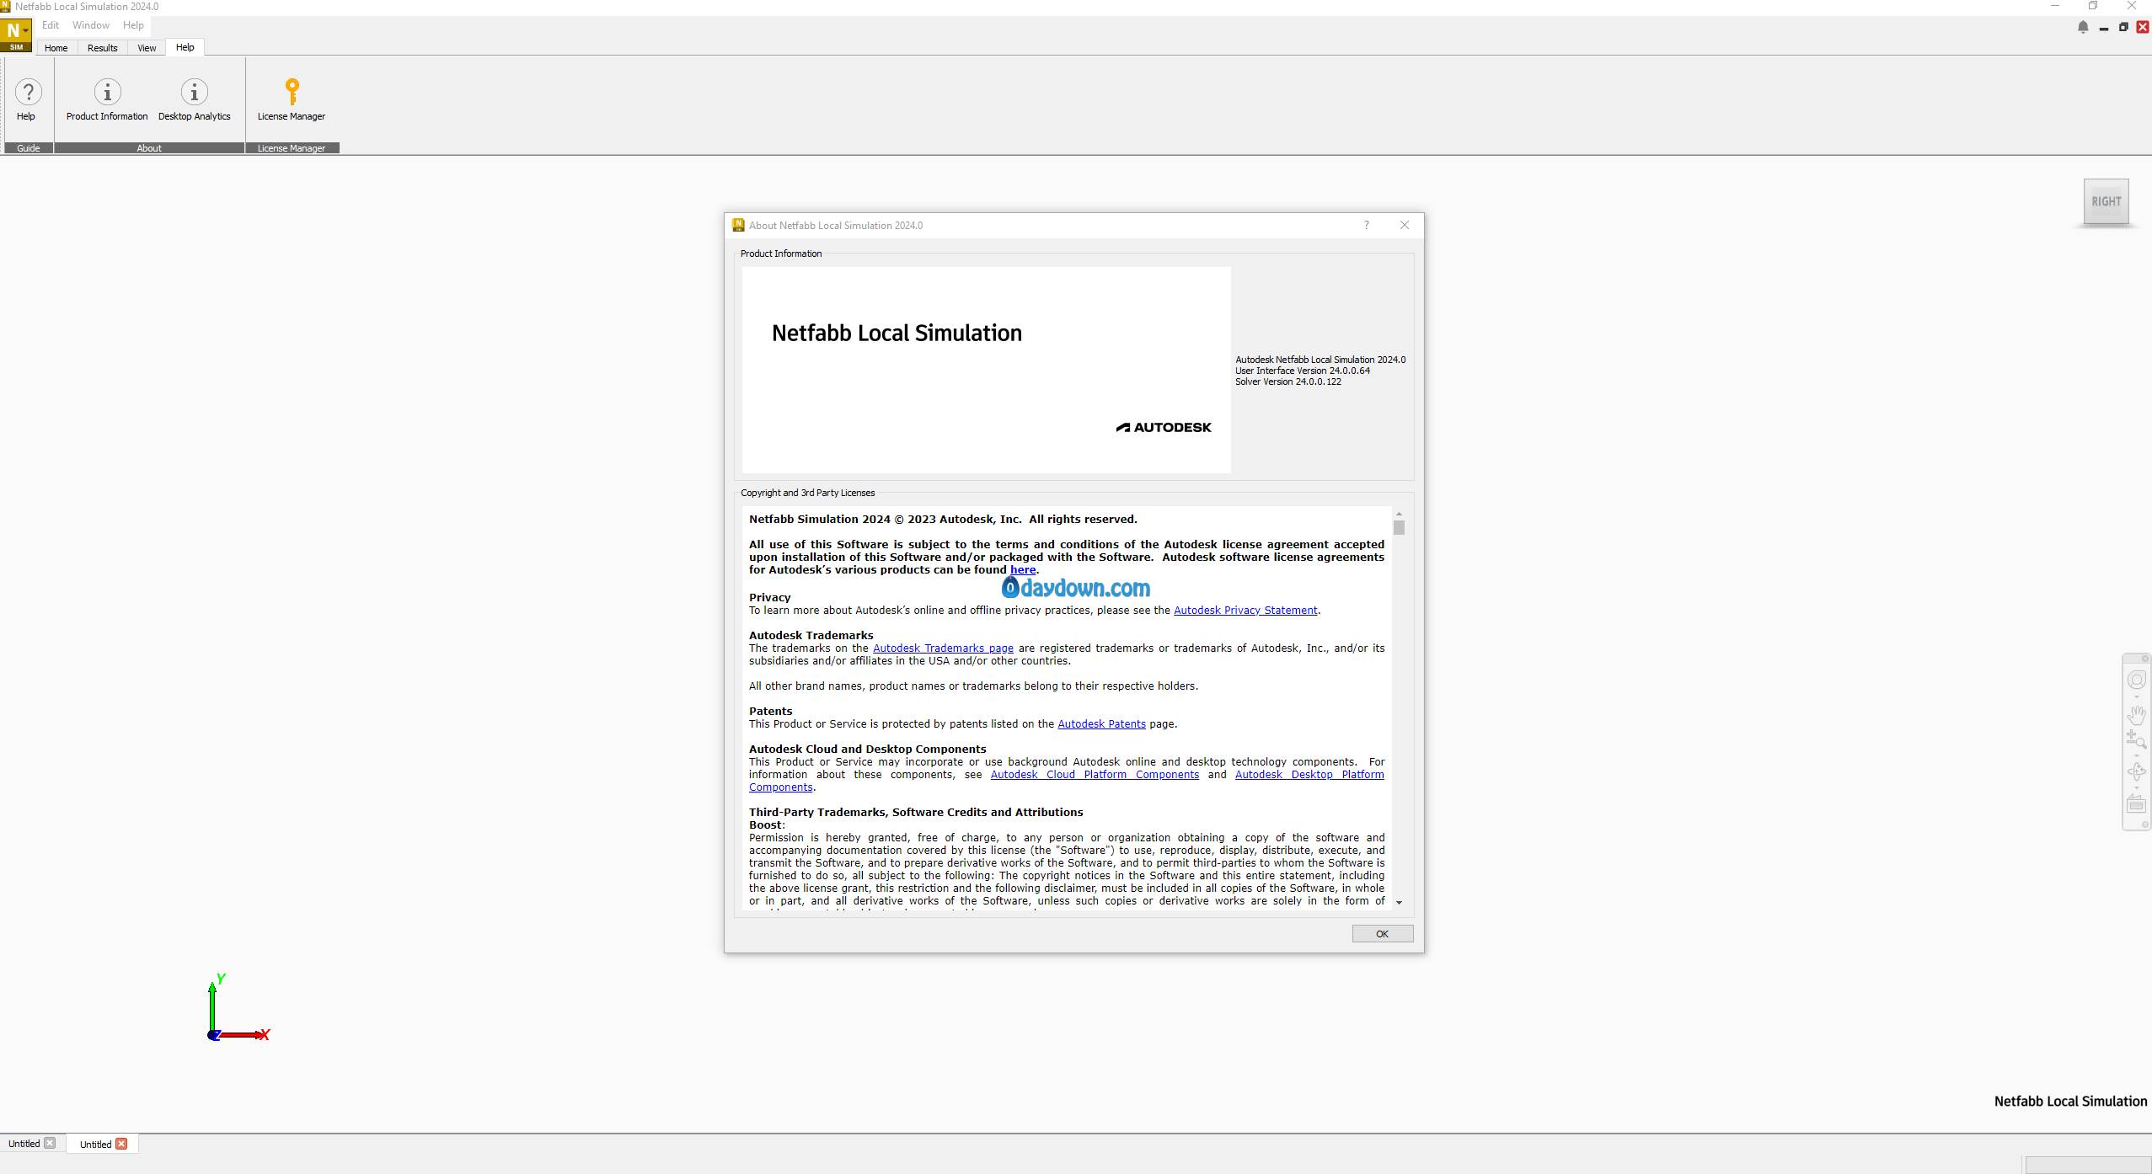Open the Netfabb application N menu button
Image resolution: width=2152 pixels, height=1174 pixels.
tap(15, 35)
